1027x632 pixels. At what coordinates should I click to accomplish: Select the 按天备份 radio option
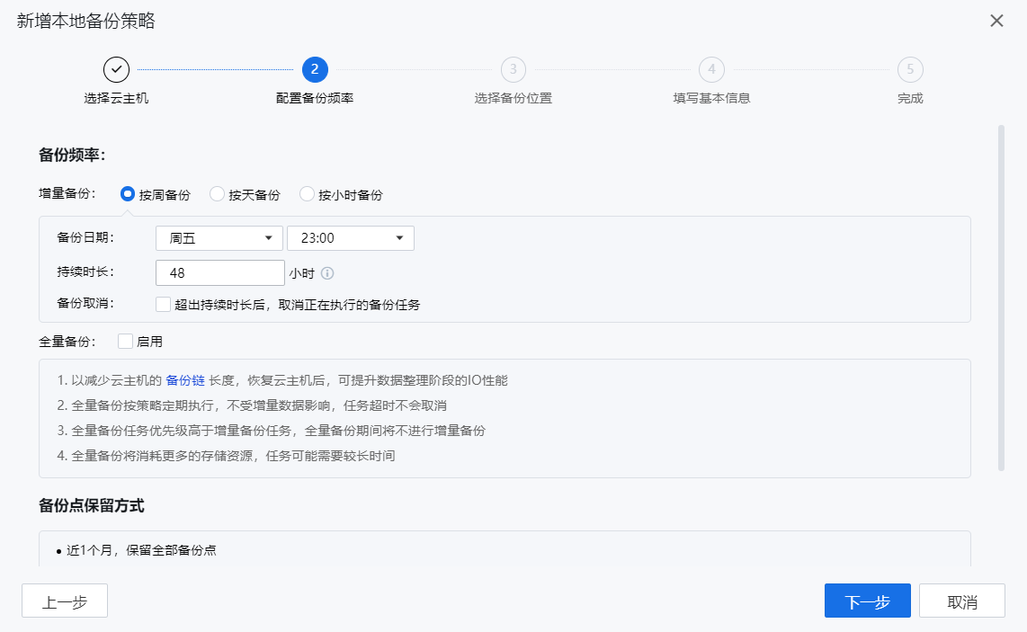(x=217, y=194)
